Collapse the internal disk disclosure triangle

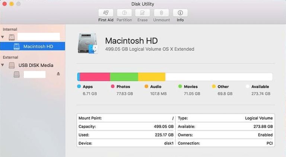click(x=3, y=37)
